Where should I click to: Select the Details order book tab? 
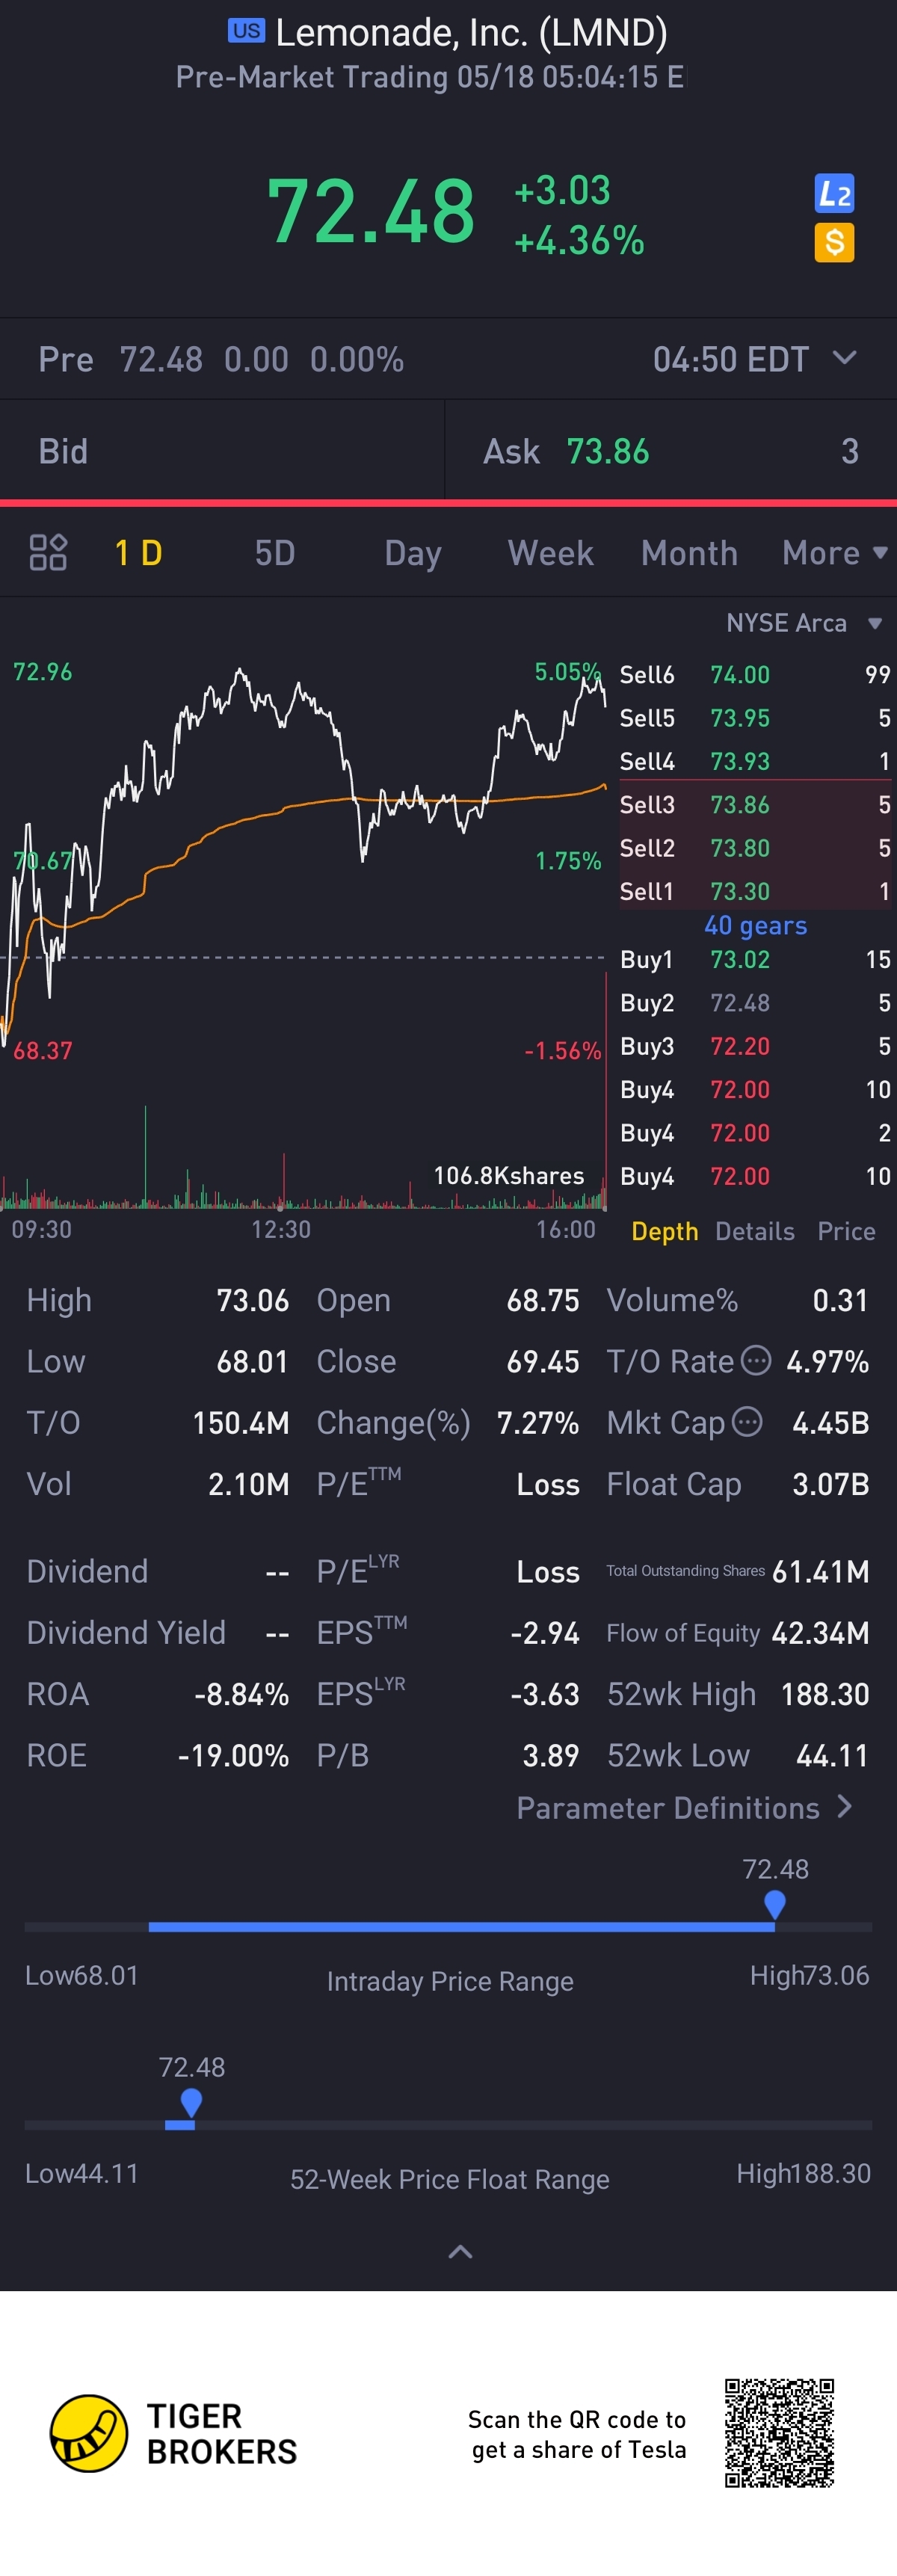(x=754, y=1231)
